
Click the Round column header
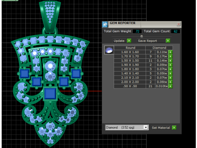(130, 48)
